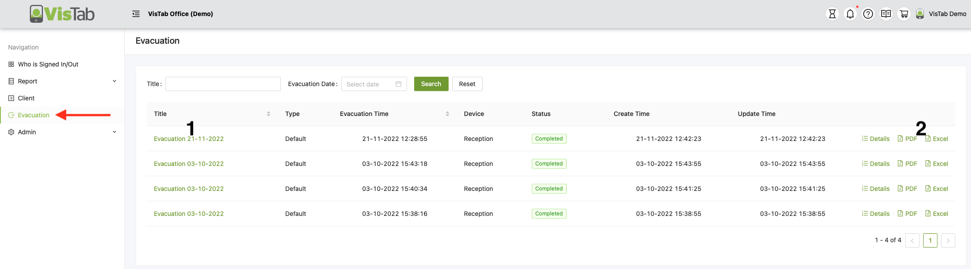
Task: Click the green Search button
Action: coord(431,84)
